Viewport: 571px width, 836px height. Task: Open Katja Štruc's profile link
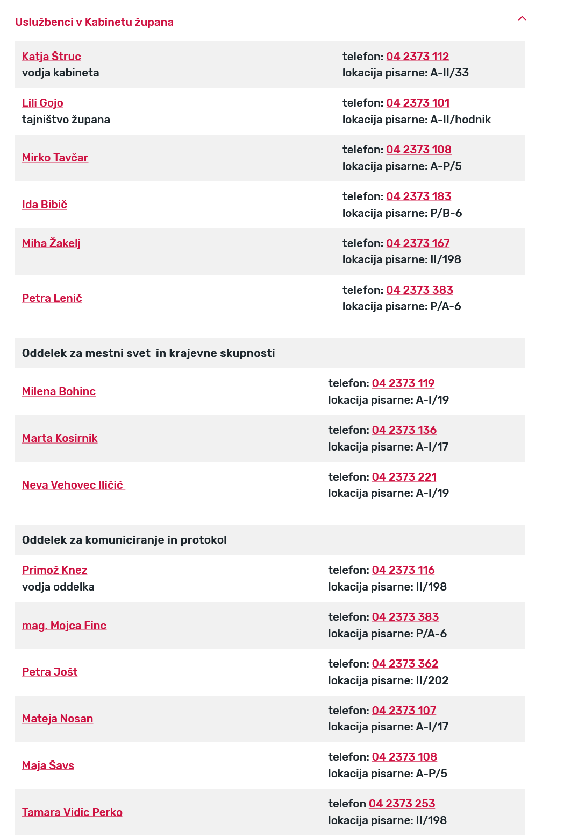51,57
